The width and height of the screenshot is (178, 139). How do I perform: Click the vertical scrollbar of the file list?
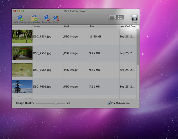point(138,47)
